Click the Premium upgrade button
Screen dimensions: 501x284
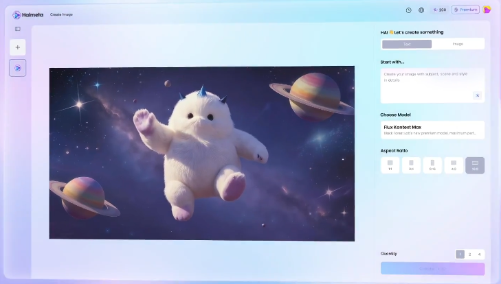(x=465, y=10)
